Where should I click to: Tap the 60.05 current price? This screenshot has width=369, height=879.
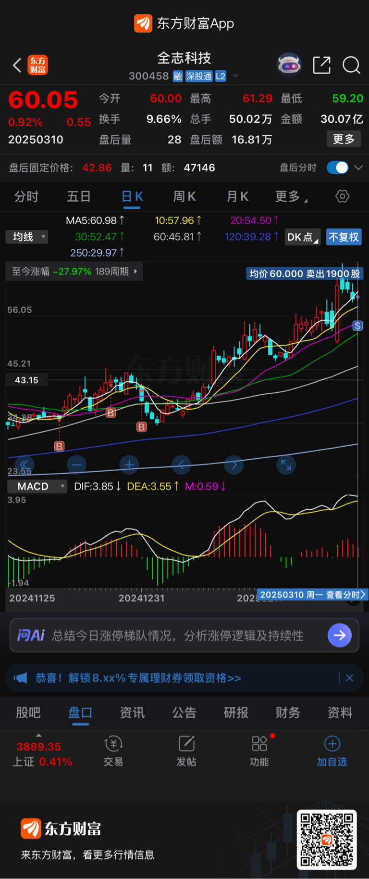pos(43,100)
